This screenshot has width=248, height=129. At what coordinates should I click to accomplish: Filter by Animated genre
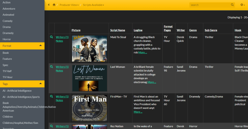[x=8, y=15]
